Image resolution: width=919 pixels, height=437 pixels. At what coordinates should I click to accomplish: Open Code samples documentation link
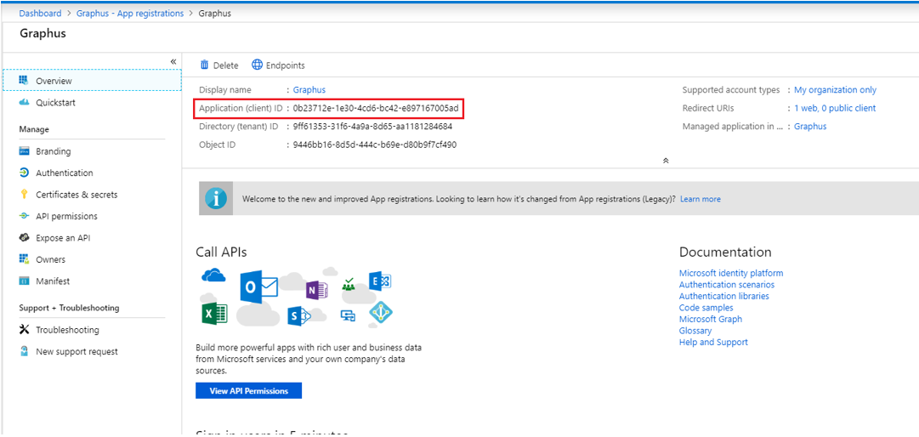pos(706,308)
